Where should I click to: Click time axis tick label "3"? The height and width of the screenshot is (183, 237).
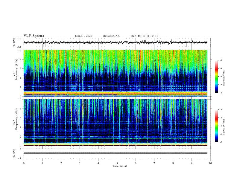(80, 163)
